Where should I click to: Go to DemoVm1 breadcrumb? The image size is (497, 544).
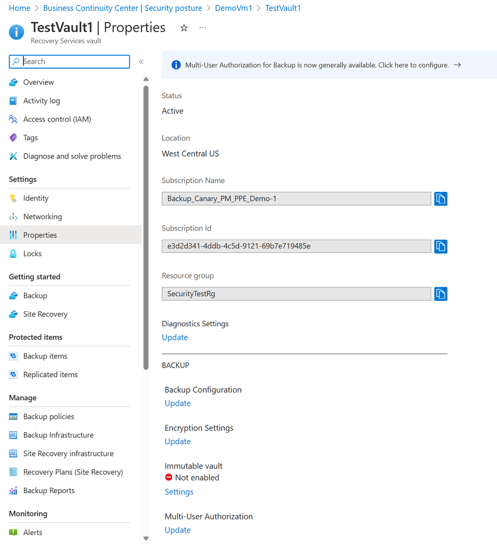coord(234,8)
